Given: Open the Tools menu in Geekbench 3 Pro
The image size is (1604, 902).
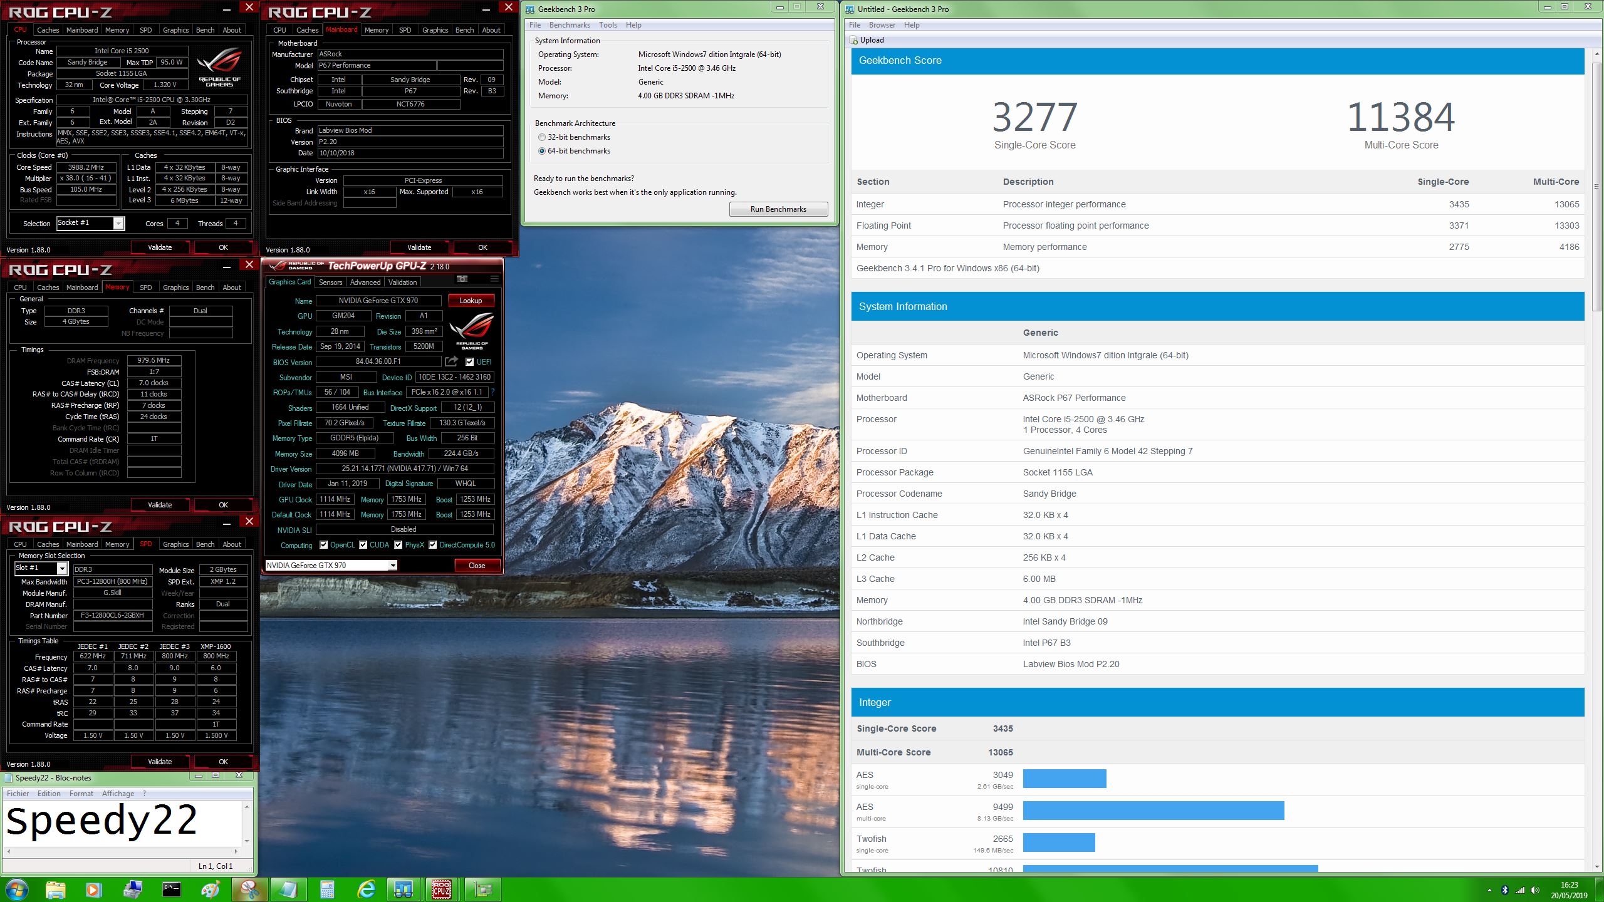Looking at the screenshot, I should coord(608,25).
